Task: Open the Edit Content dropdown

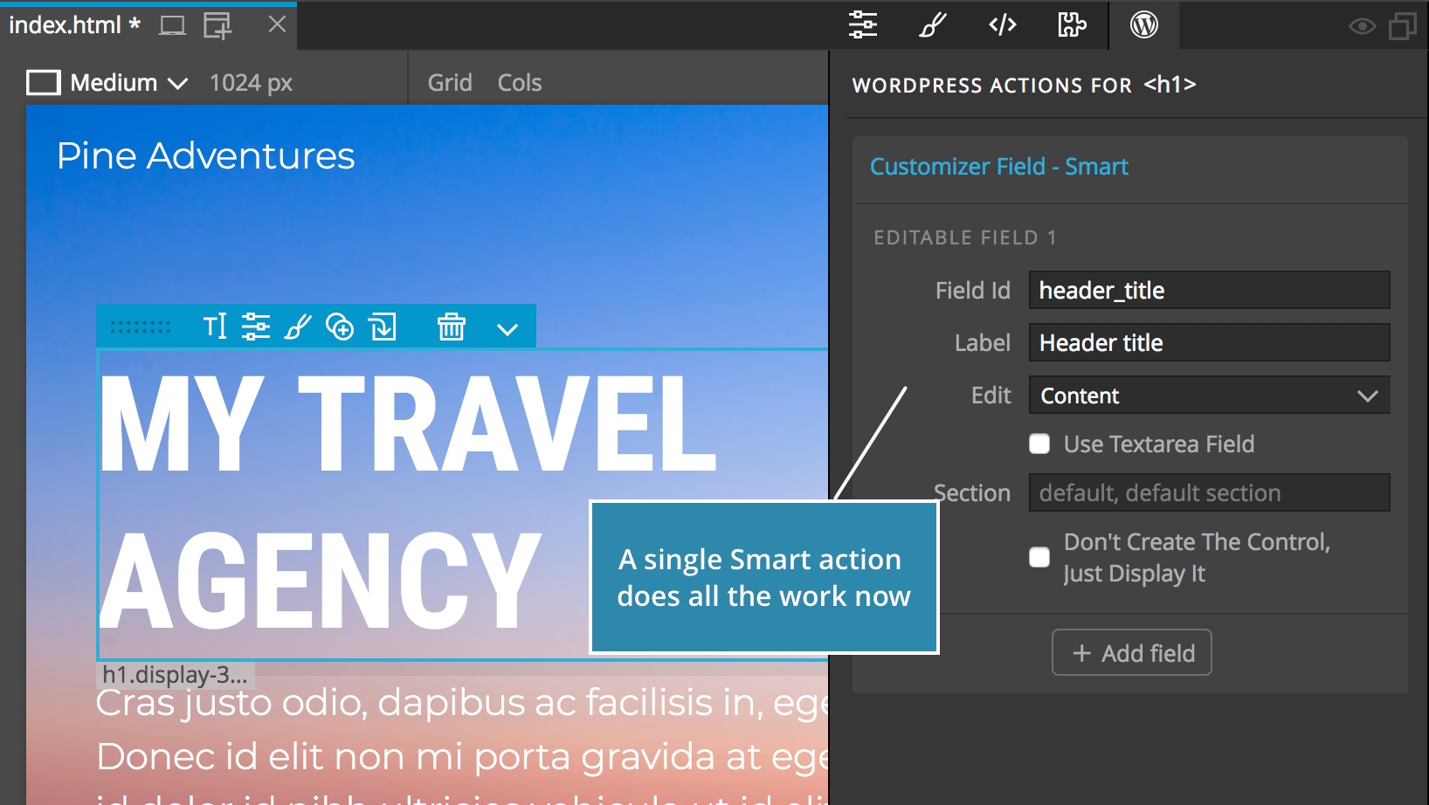Action: point(1210,396)
